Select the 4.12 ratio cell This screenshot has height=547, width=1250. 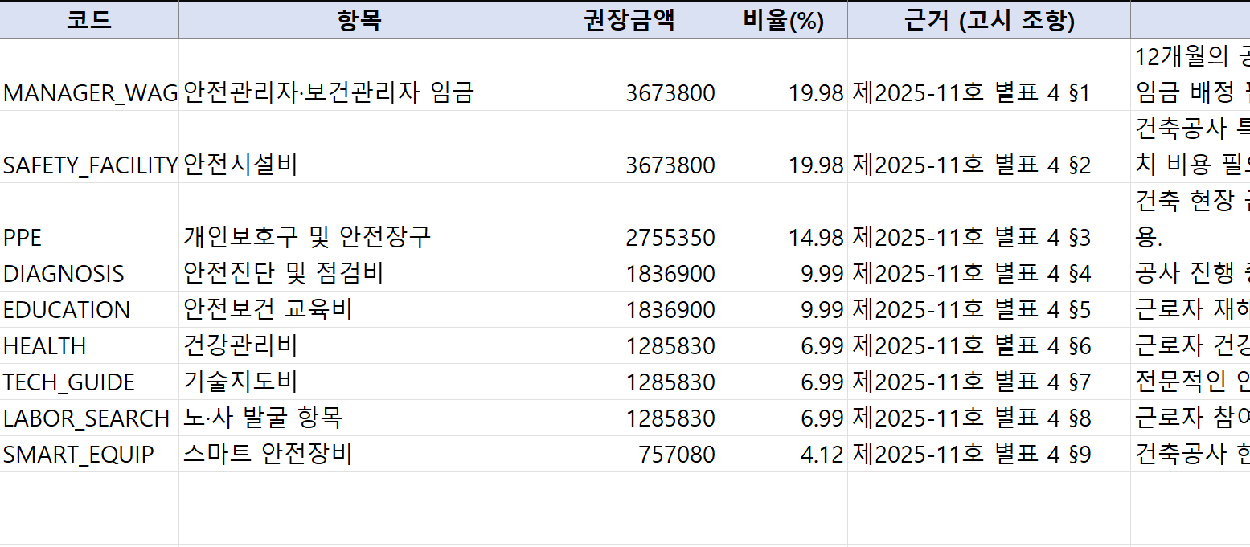pos(783,454)
